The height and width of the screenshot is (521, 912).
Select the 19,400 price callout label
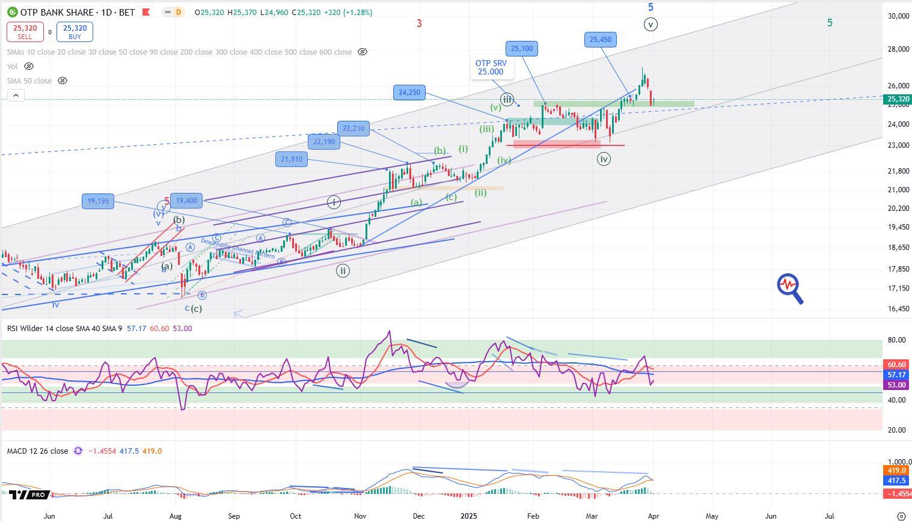pos(186,201)
